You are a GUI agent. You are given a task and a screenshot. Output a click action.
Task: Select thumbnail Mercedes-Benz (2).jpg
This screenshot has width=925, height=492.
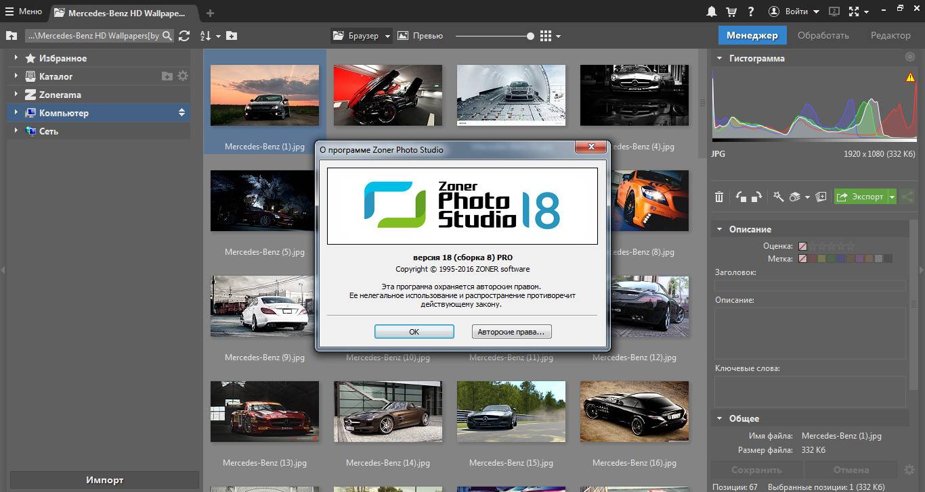(x=388, y=95)
